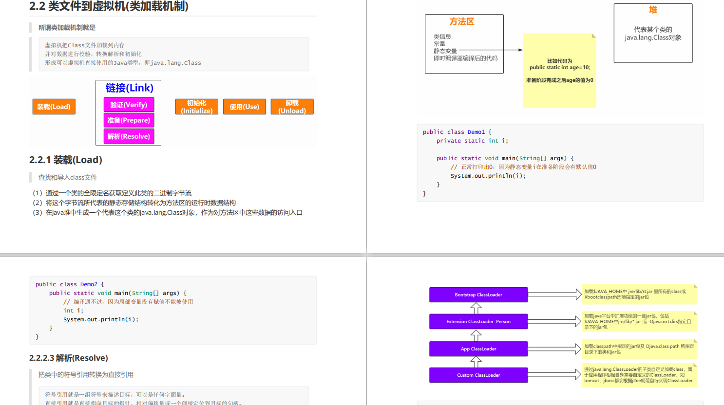The width and height of the screenshot is (724, 405).
Task: Click the yellow note about jre/lib/rt.jar
Action: (x=640, y=294)
